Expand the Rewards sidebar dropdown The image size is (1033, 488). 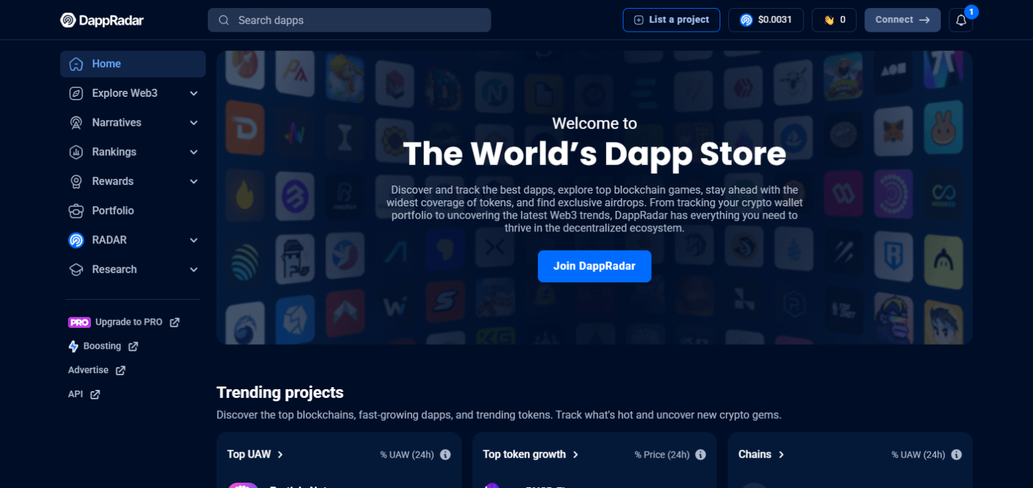[x=132, y=181]
